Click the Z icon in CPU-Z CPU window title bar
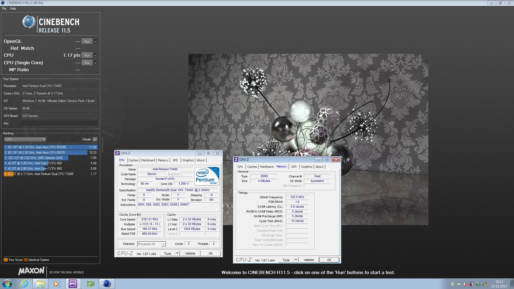514x289 pixels. tap(117, 153)
